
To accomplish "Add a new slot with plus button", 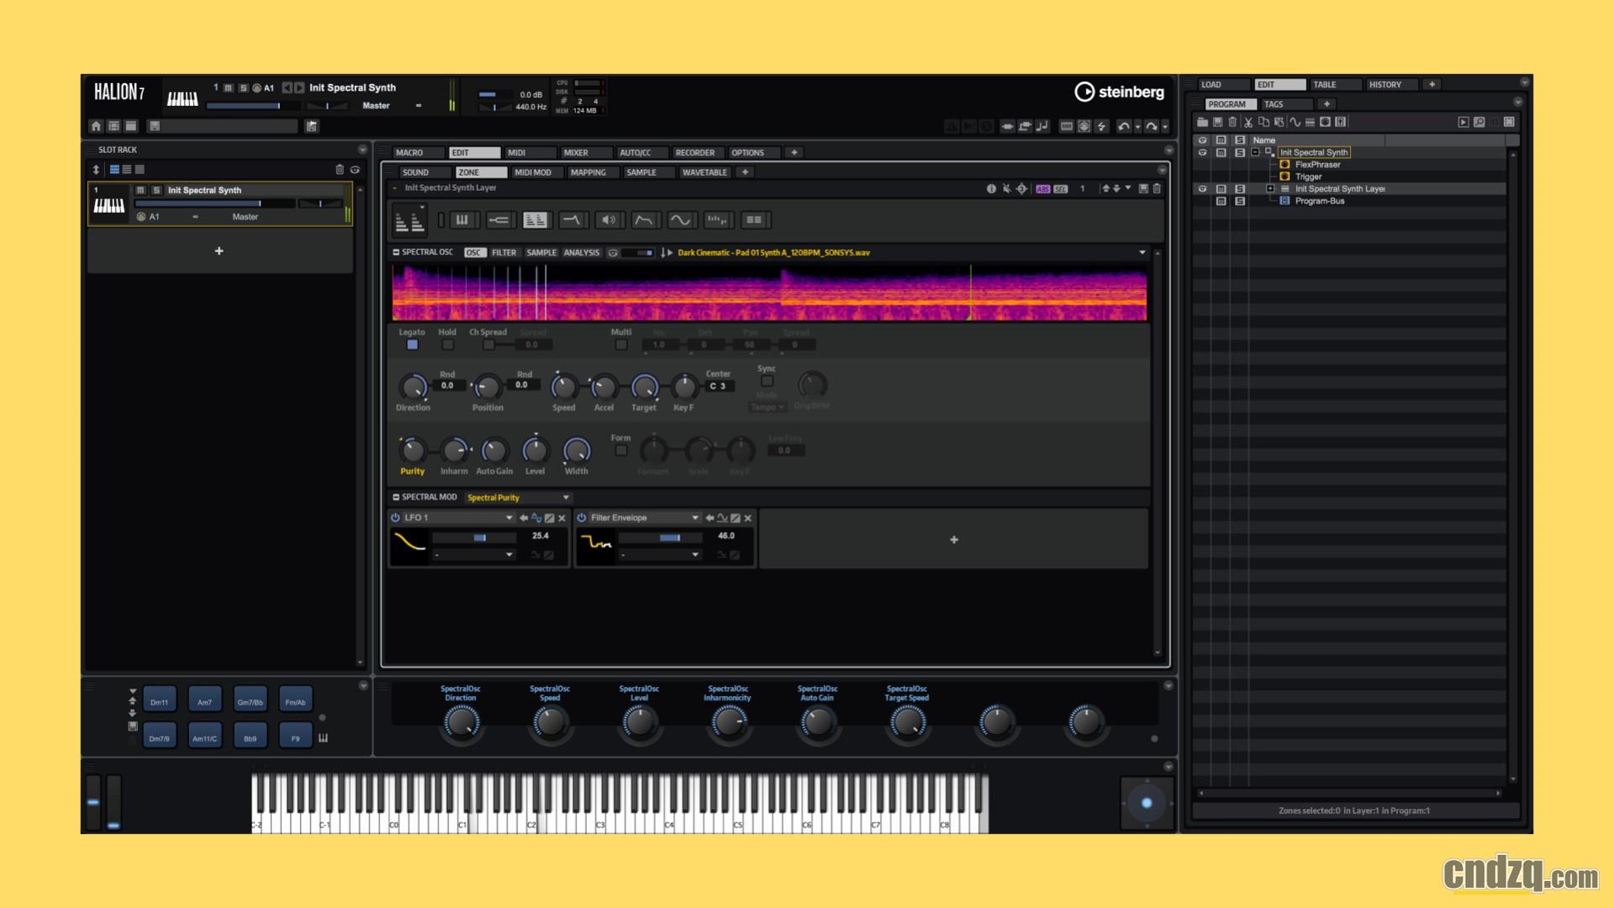I will tap(219, 251).
